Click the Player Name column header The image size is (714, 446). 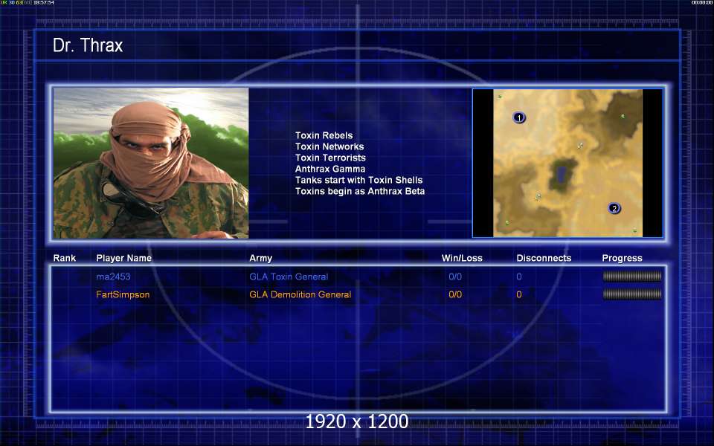point(124,258)
